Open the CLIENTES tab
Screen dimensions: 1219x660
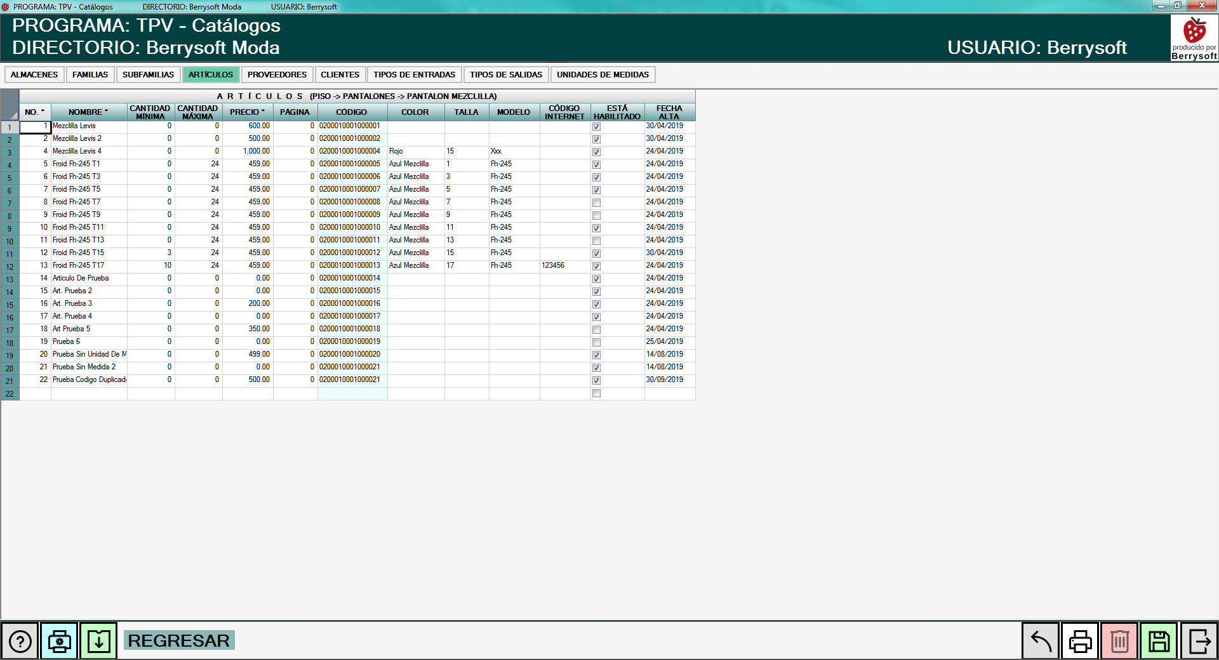(x=340, y=75)
